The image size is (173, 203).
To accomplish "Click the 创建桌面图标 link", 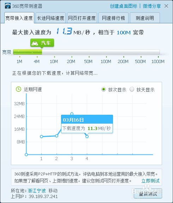I will coord(124,6).
